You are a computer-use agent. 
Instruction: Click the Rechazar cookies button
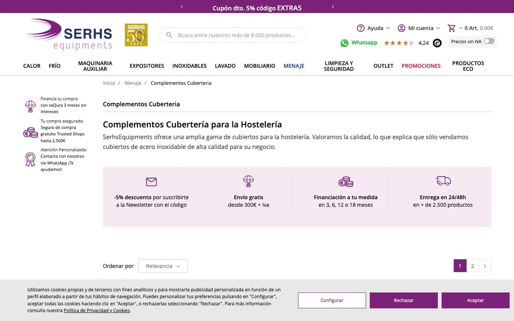point(403,300)
